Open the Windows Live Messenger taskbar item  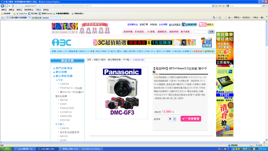92,149
